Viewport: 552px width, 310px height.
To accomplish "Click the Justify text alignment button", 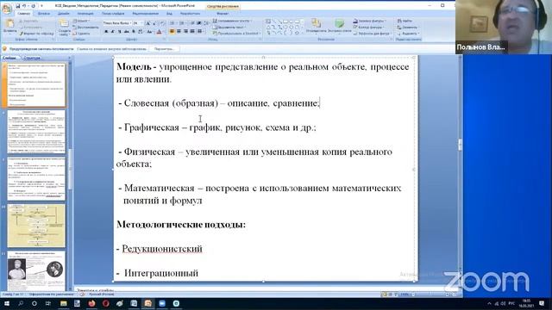I will (192, 32).
